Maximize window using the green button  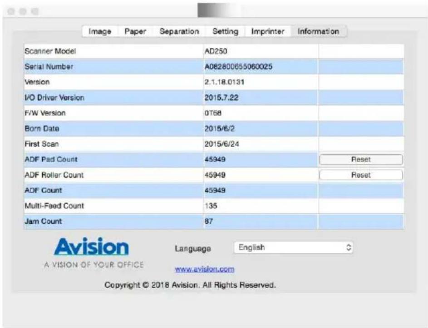click(x=34, y=11)
